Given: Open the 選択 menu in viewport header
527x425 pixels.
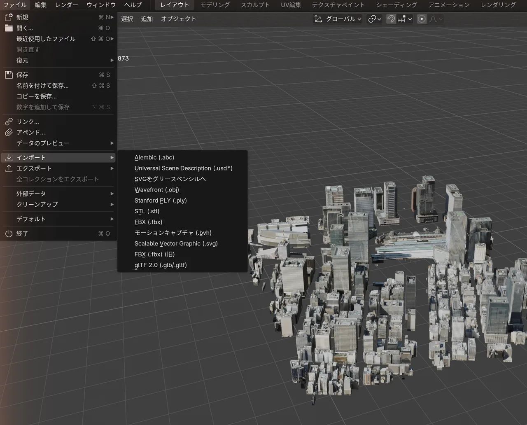Looking at the screenshot, I should [x=127, y=19].
